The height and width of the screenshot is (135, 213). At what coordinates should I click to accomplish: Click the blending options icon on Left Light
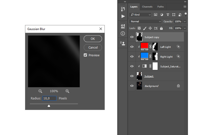[178, 47]
